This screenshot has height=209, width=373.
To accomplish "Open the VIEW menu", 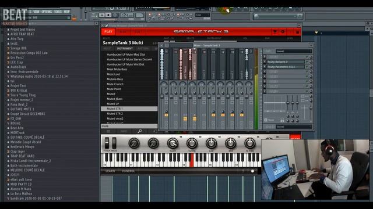I will pyautogui.click(x=36, y=12).
